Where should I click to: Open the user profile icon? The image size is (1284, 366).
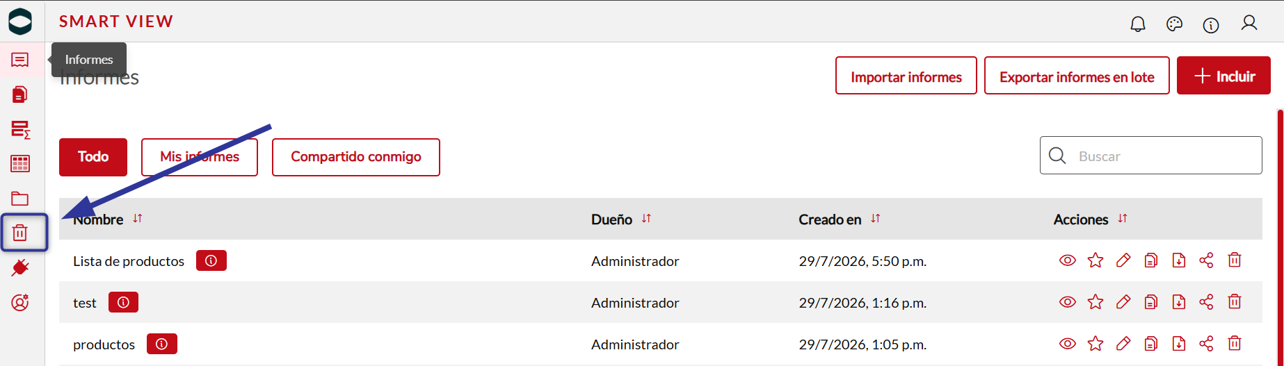[1249, 24]
